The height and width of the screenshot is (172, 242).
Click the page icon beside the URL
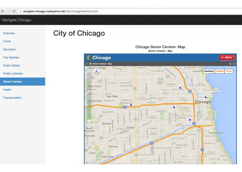point(20,11)
